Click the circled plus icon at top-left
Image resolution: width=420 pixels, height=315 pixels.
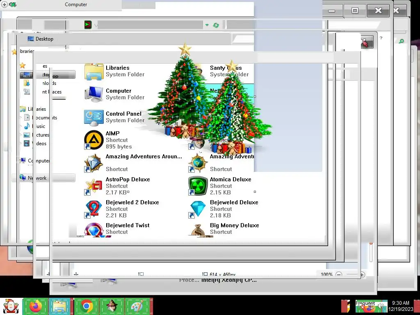pyautogui.click(x=5, y=4)
